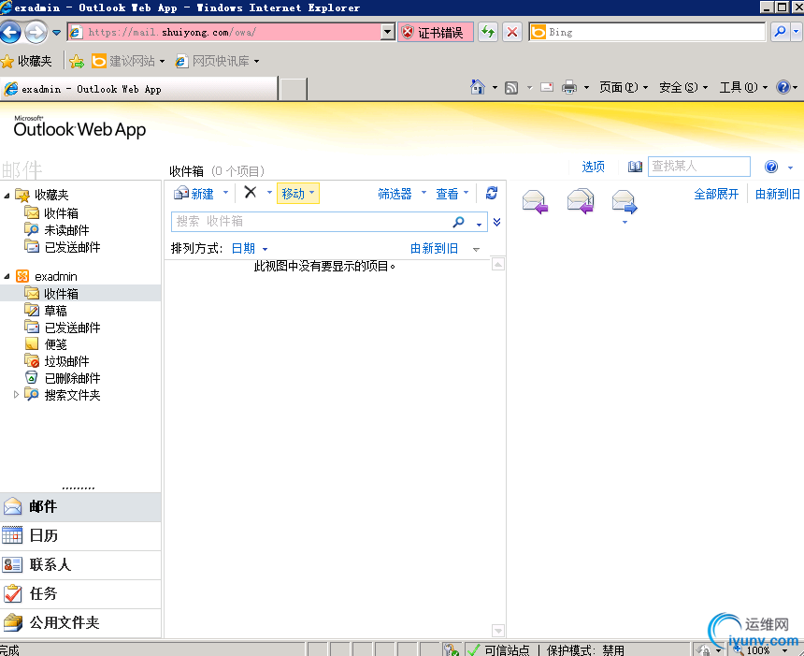This screenshot has height=656, width=804.
Task: Click the Reply envelope icon
Action: [535, 200]
